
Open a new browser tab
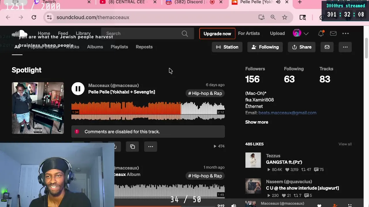tap(300, 2)
